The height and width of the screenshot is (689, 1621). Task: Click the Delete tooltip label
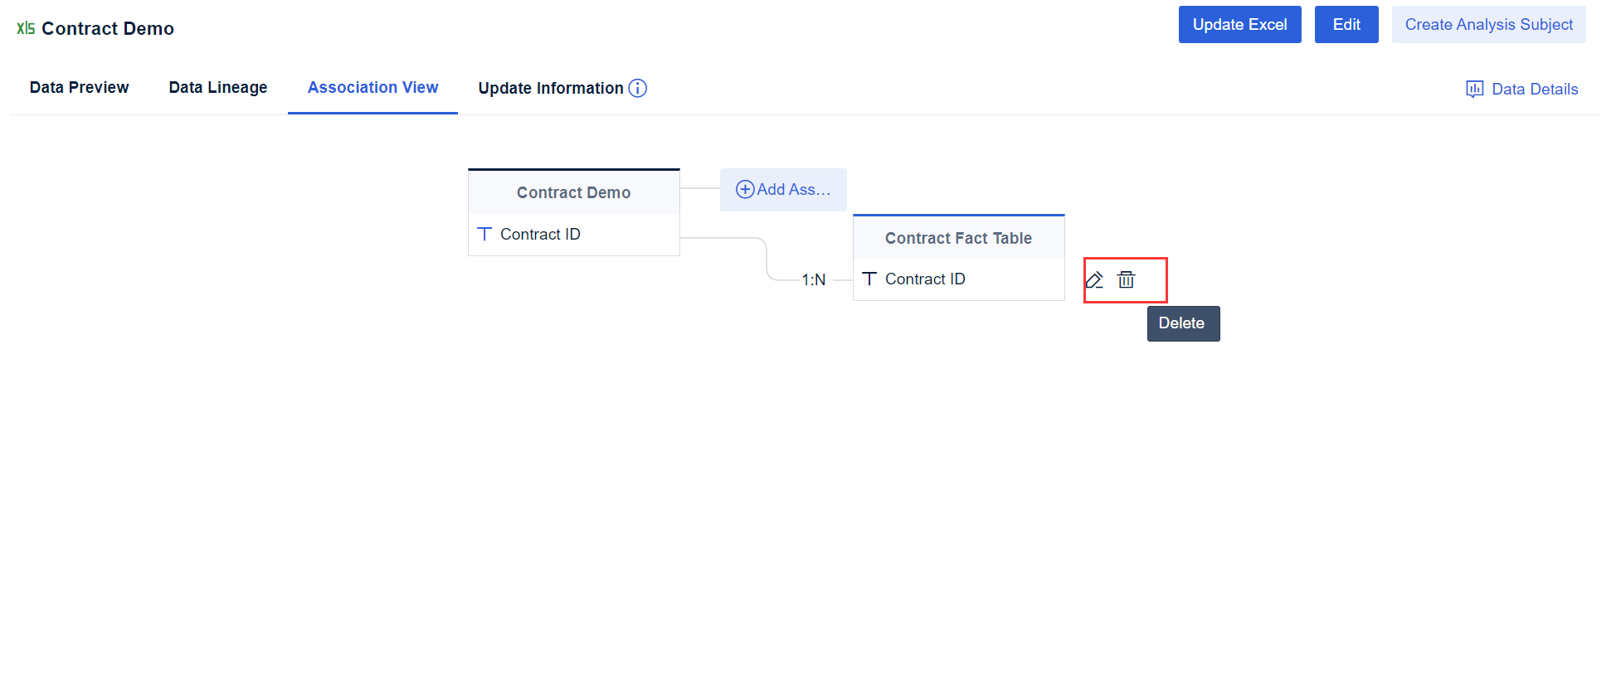[1183, 323]
